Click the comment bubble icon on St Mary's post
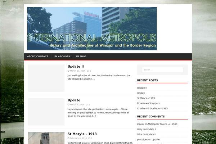Image resolution: width=216 pixels, height=144 pixels. 89,138
